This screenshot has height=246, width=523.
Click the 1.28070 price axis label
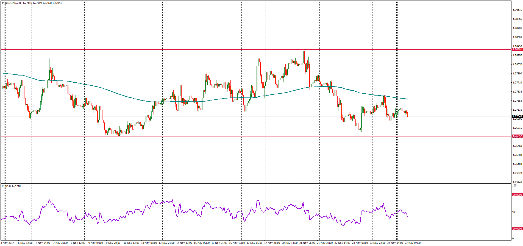tap(517, 65)
